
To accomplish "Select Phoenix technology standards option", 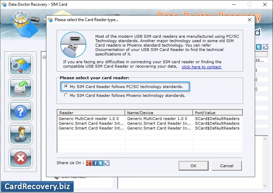I will [125, 95].
